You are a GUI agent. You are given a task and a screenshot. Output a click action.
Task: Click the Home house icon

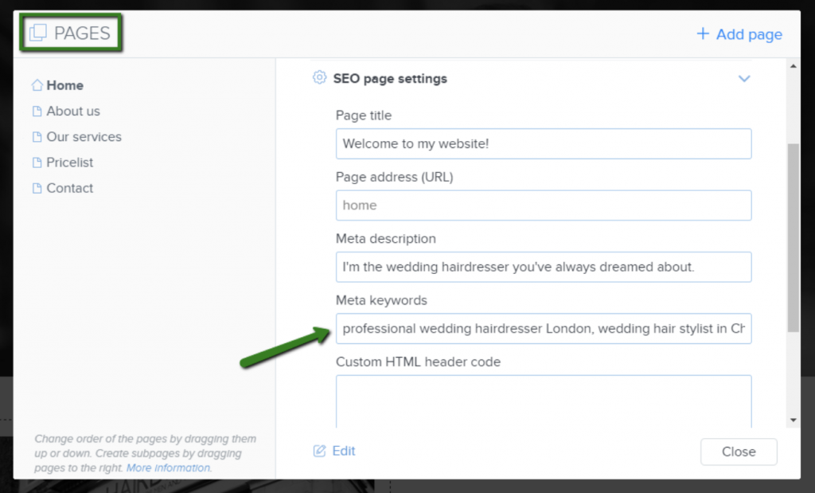tap(37, 84)
